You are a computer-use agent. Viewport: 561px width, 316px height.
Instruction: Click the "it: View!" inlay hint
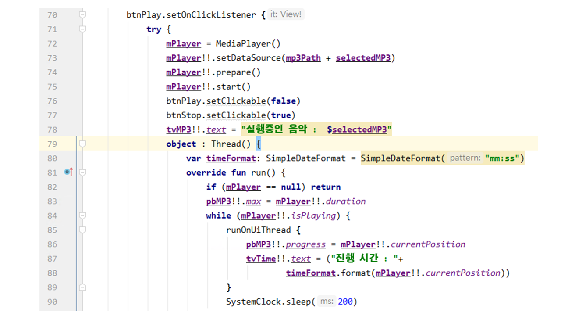[286, 14]
